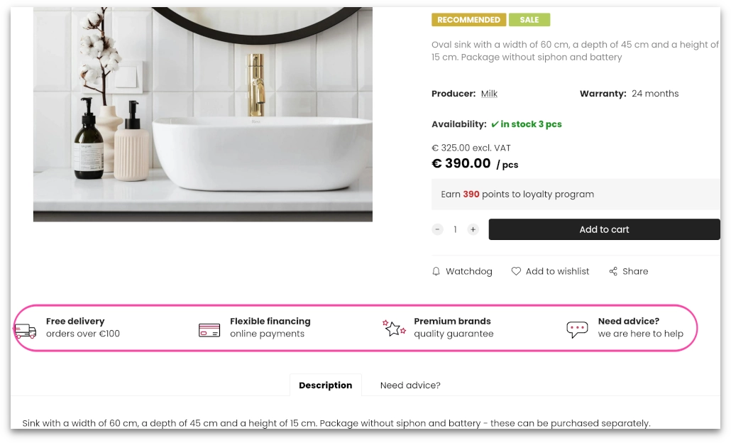Click the premium brands stars icon

[x=395, y=328]
